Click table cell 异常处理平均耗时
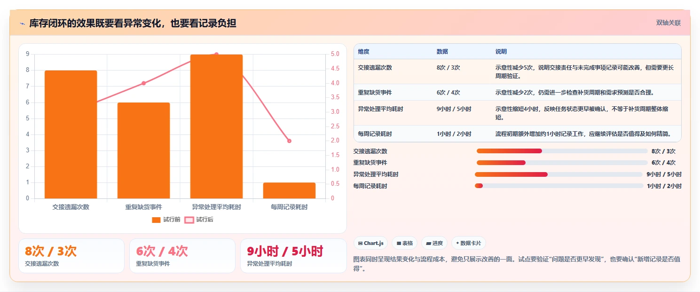The image size is (700, 292). click(x=380, y=109)
